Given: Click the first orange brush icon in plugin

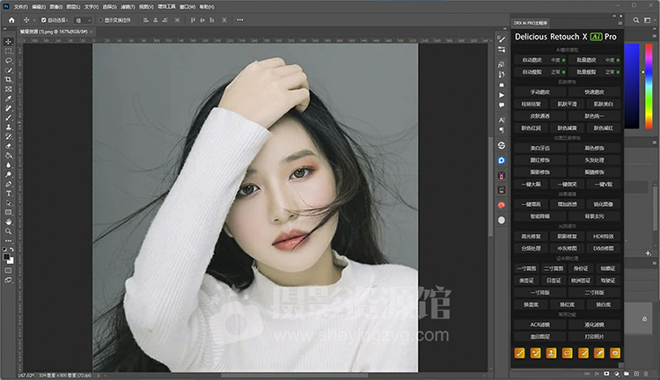Looking at the screenshot, I should click(x=517, y=353).
